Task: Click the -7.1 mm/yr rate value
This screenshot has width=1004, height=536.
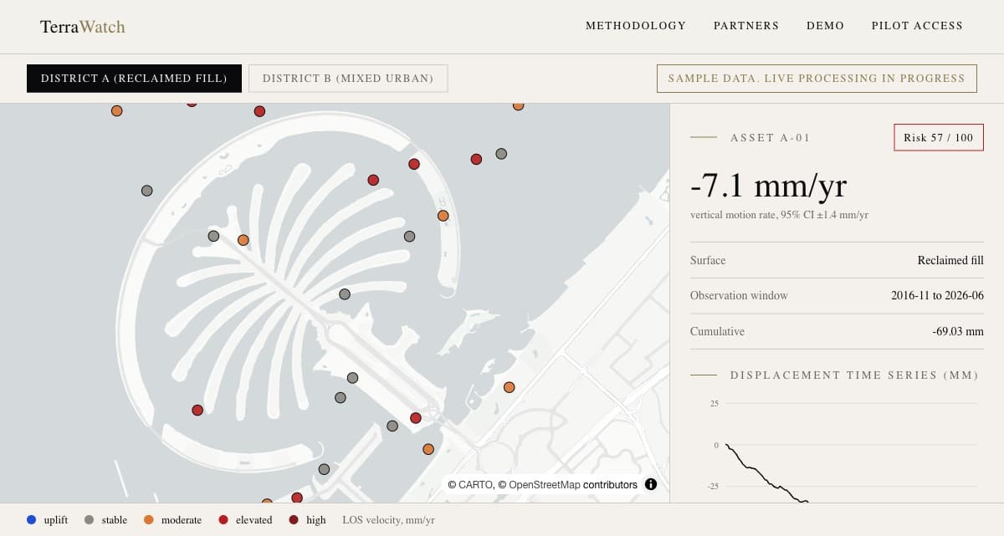Action: tap(771, 185)
